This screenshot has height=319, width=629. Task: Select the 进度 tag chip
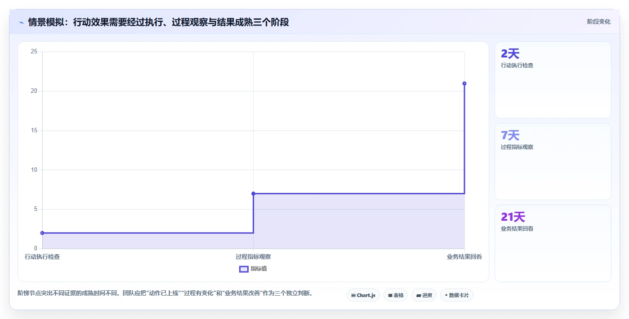[424, 295]
